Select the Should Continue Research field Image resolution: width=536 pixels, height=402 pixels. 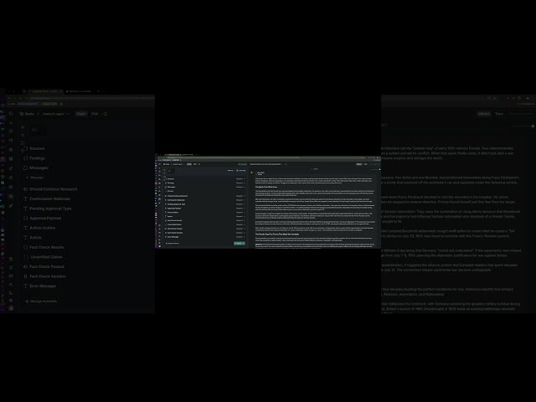click(204, 196)
